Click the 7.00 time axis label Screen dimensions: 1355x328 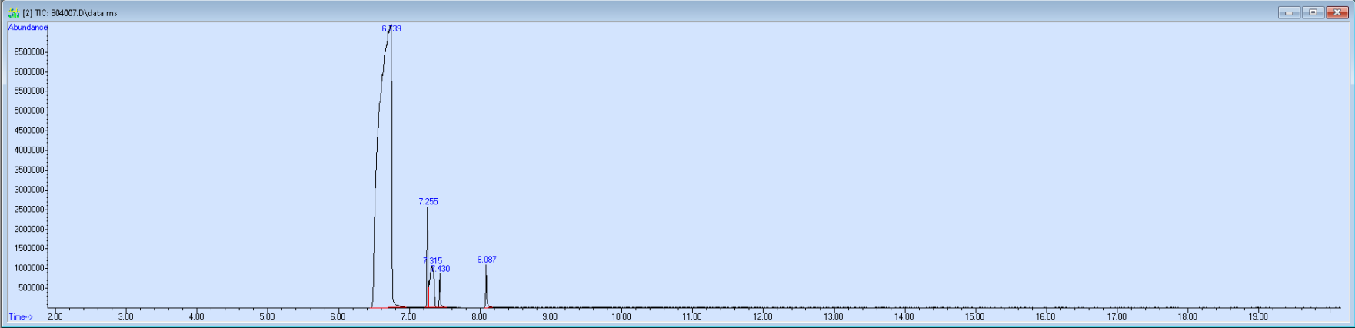click(408, 316)
